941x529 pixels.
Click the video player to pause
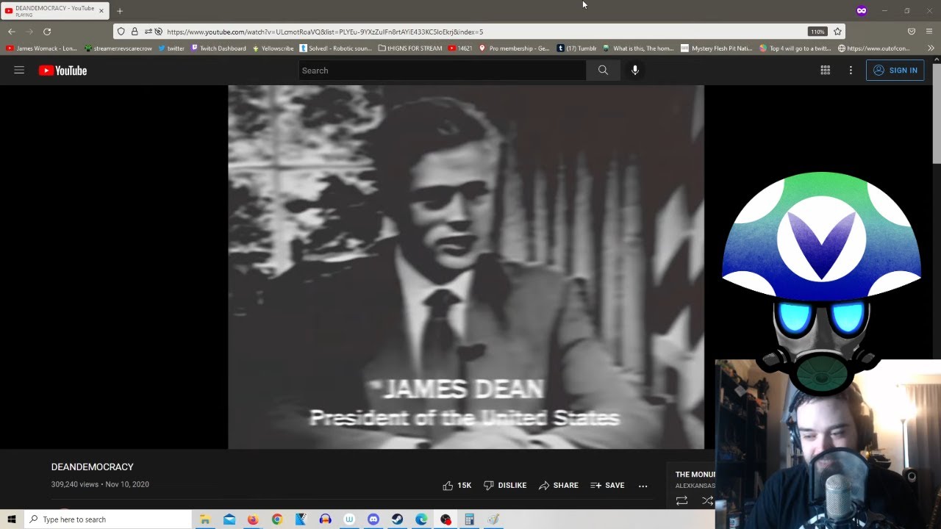click(466, 267)
